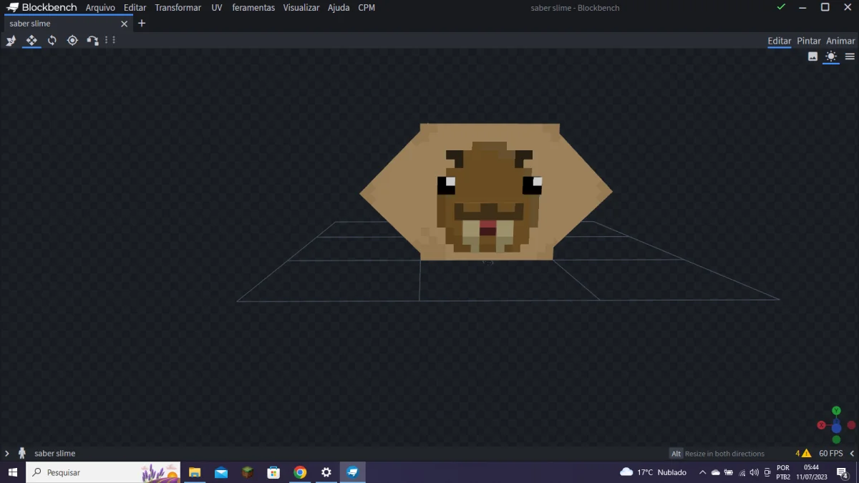Open the feramentas menu

coord(253,8)
